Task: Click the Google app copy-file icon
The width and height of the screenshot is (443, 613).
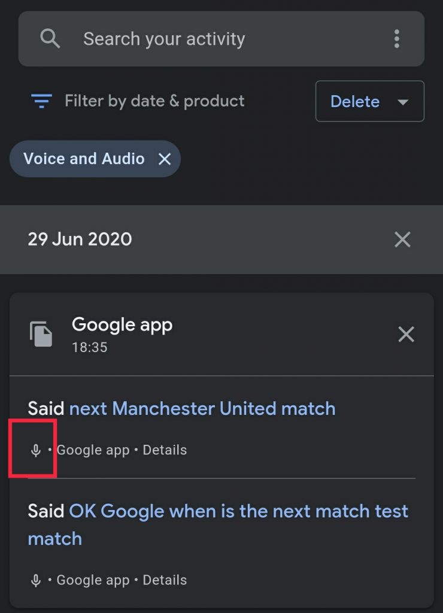Action: (x=41, y=334)
